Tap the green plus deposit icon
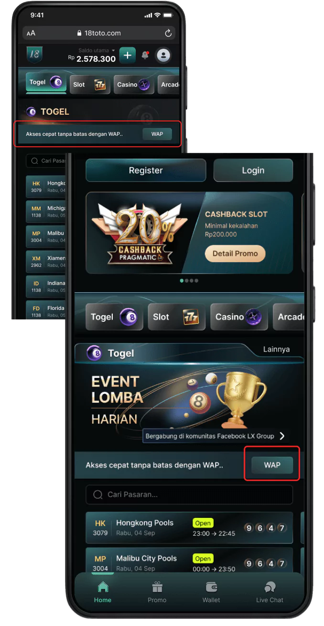Viewport: 324px width, 626px height. coord(127,55)
